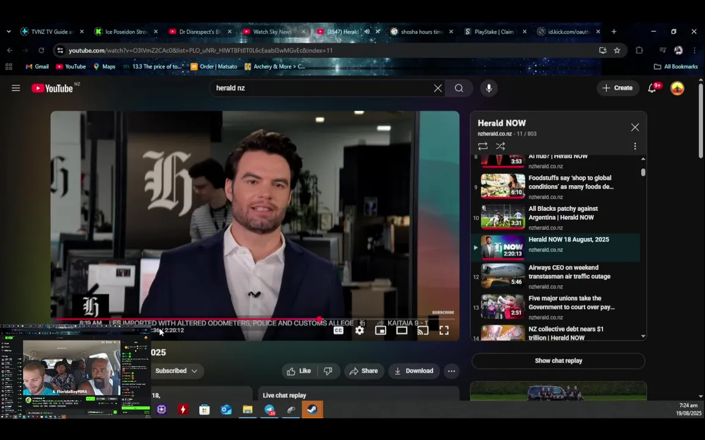Start voice search with microphone icon
This screenshot has width=705, height=440.
coord(489,88)
